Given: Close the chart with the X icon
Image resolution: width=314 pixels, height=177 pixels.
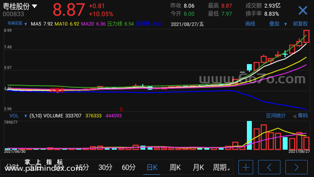Looking at the screenshot, I should (x=303, y=10).
